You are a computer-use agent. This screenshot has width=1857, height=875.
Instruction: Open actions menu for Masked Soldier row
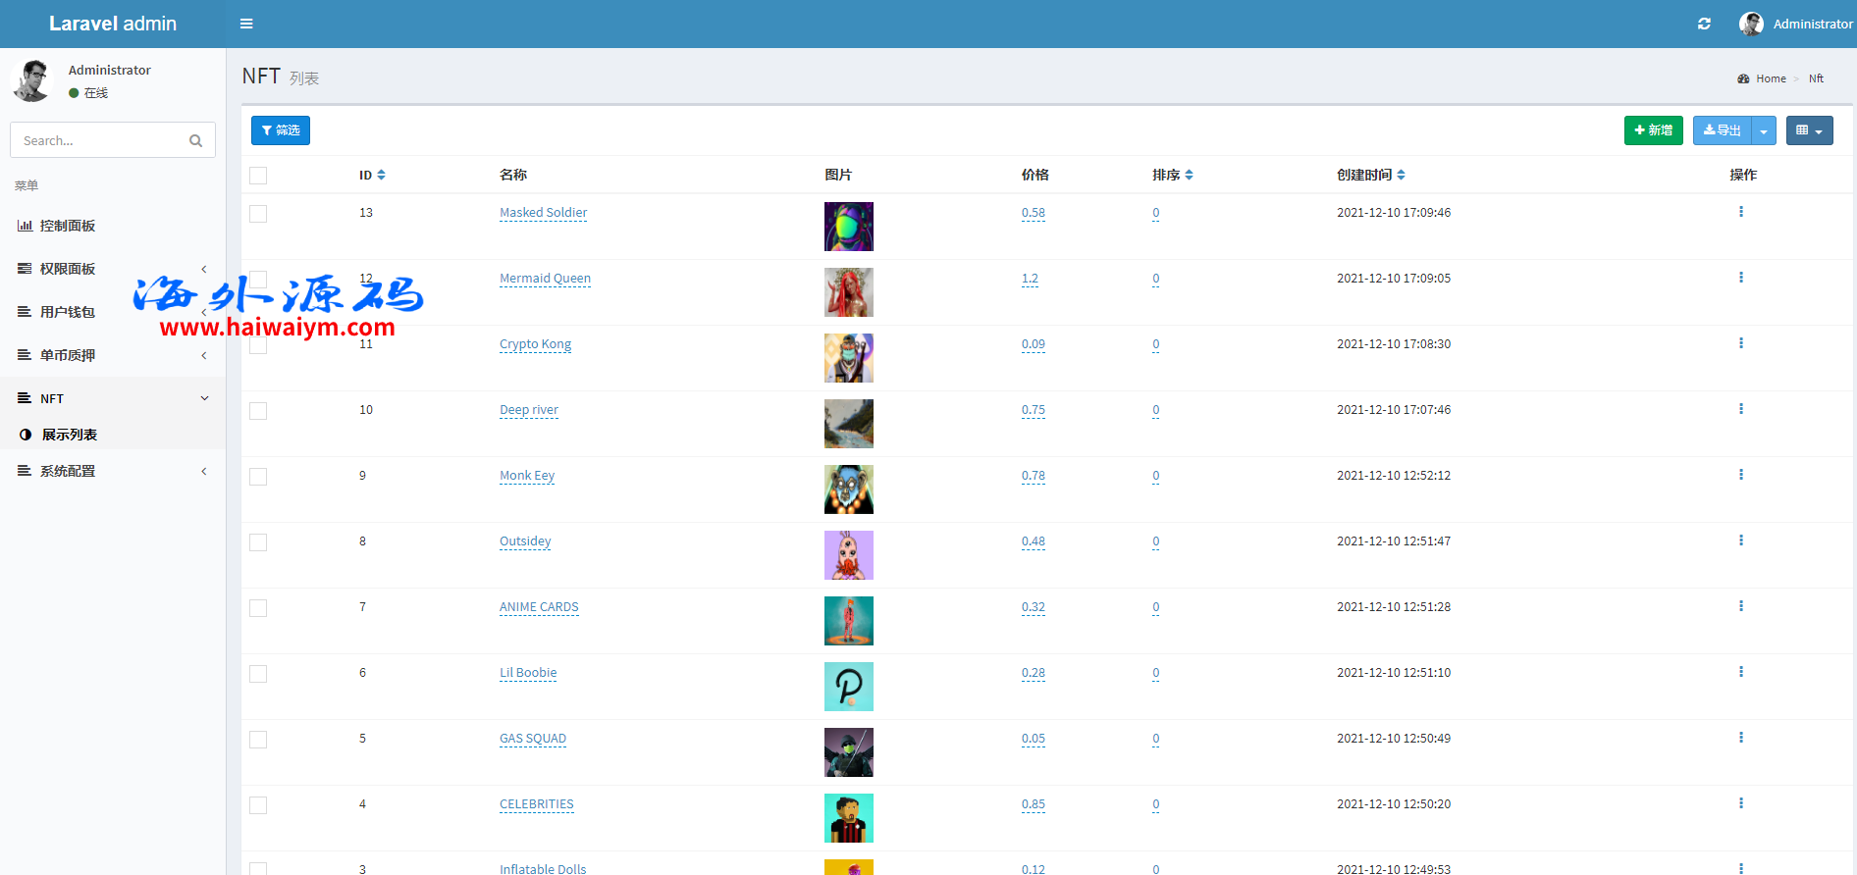[1740, 212]
